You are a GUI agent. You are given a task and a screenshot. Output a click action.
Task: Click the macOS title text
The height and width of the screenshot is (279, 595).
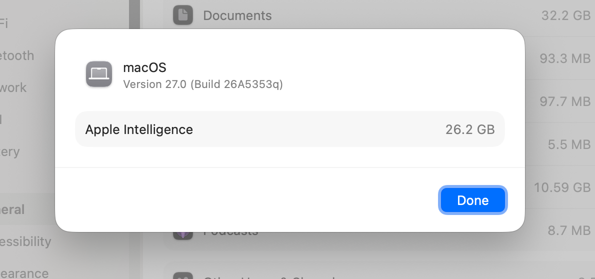(x=144, y=67)
